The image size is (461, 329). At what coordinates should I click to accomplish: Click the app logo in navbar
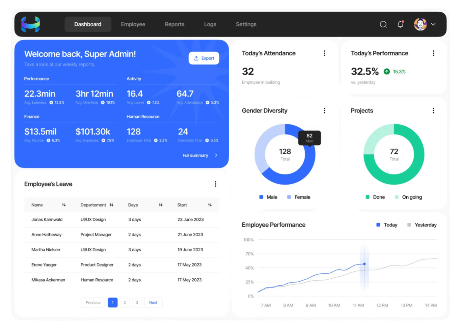point(31,24)
